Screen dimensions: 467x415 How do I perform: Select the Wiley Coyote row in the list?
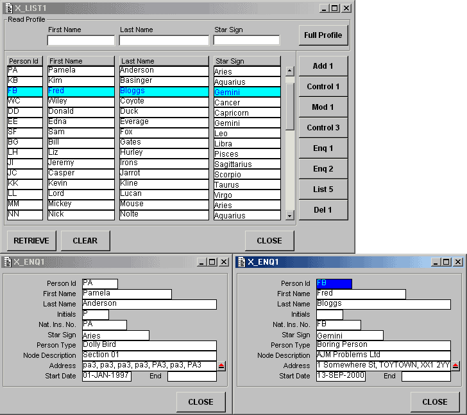81,102
